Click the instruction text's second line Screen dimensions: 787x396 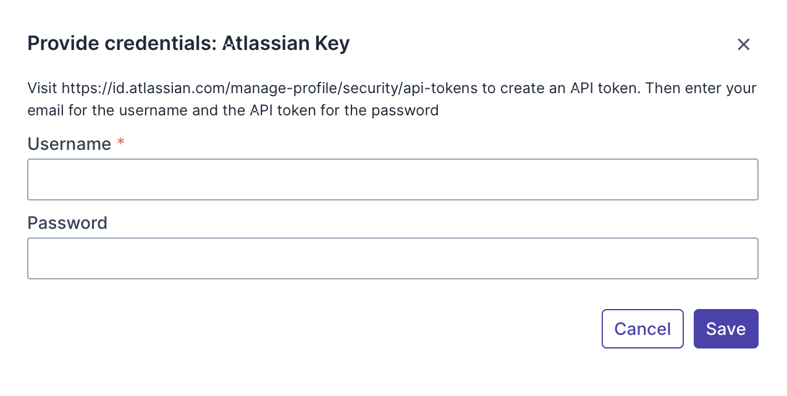click(233, 111)
